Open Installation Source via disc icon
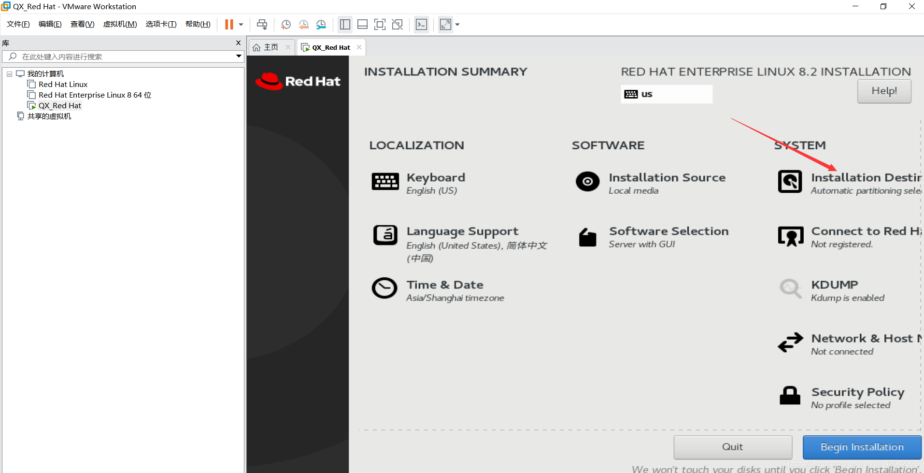924x473 pixels. point(587,182)
